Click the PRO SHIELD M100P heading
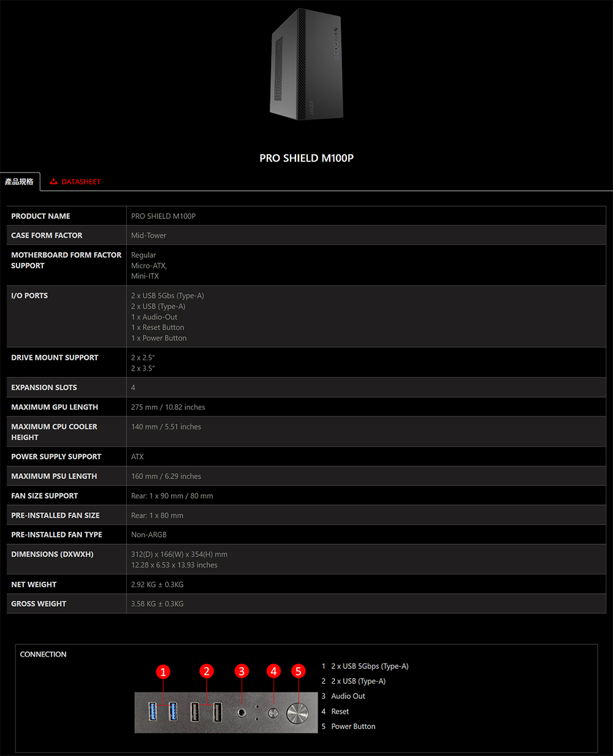 click(306, 158)
